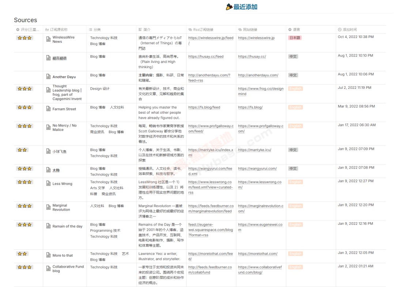Viewport: 406px width, 287px height.
Task: Click the page icon beside 小球飞鱼
Action: tap(48, 151)
